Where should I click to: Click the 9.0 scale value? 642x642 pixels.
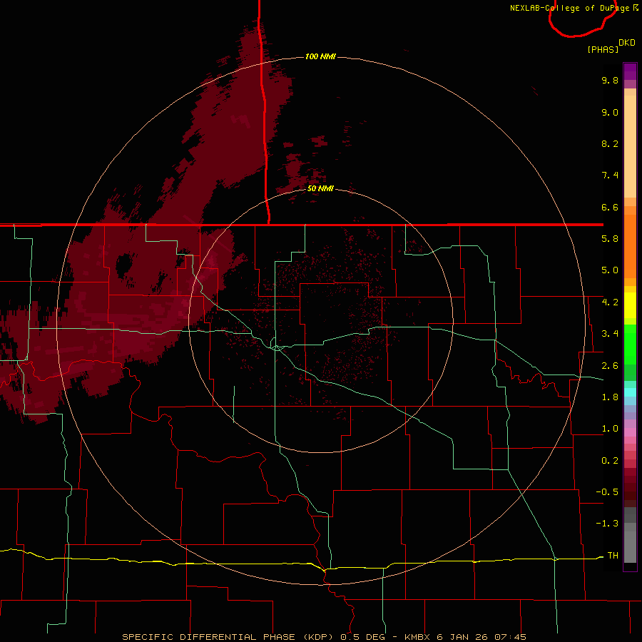610,112
